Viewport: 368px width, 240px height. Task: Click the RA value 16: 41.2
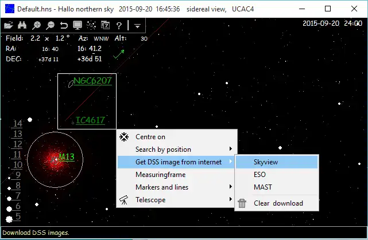[90, 49]
